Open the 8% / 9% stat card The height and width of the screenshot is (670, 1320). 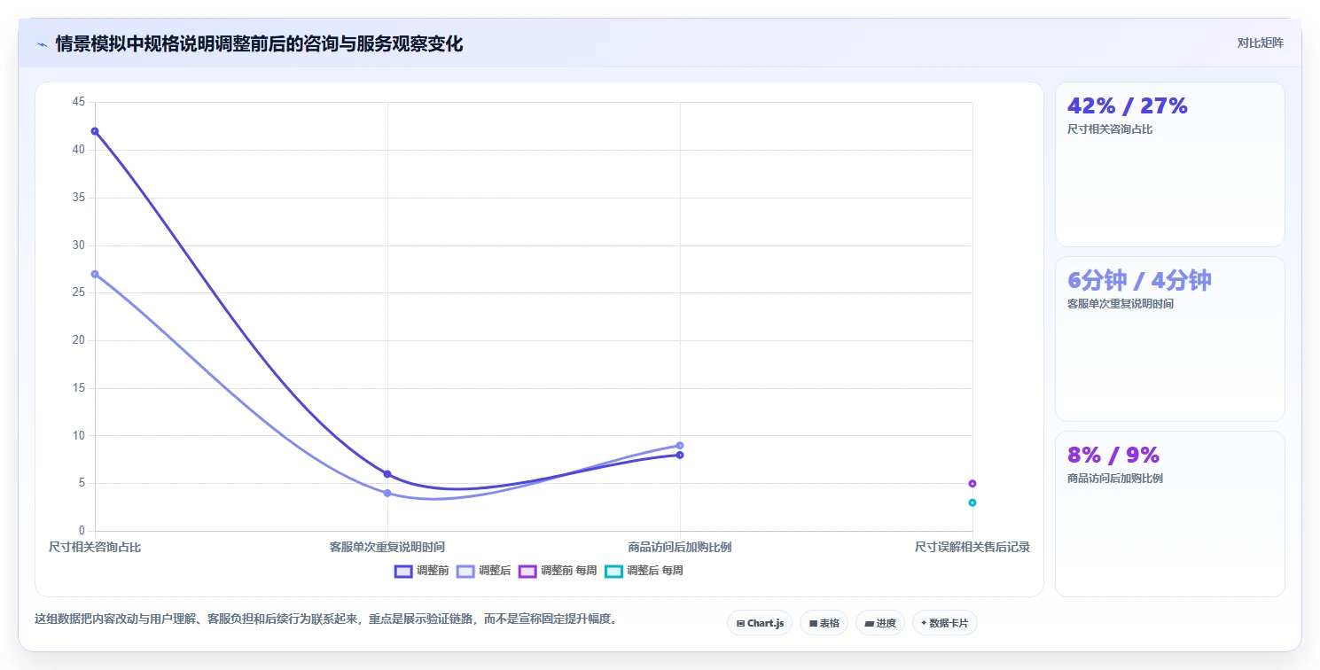(x=1169, y=514)
